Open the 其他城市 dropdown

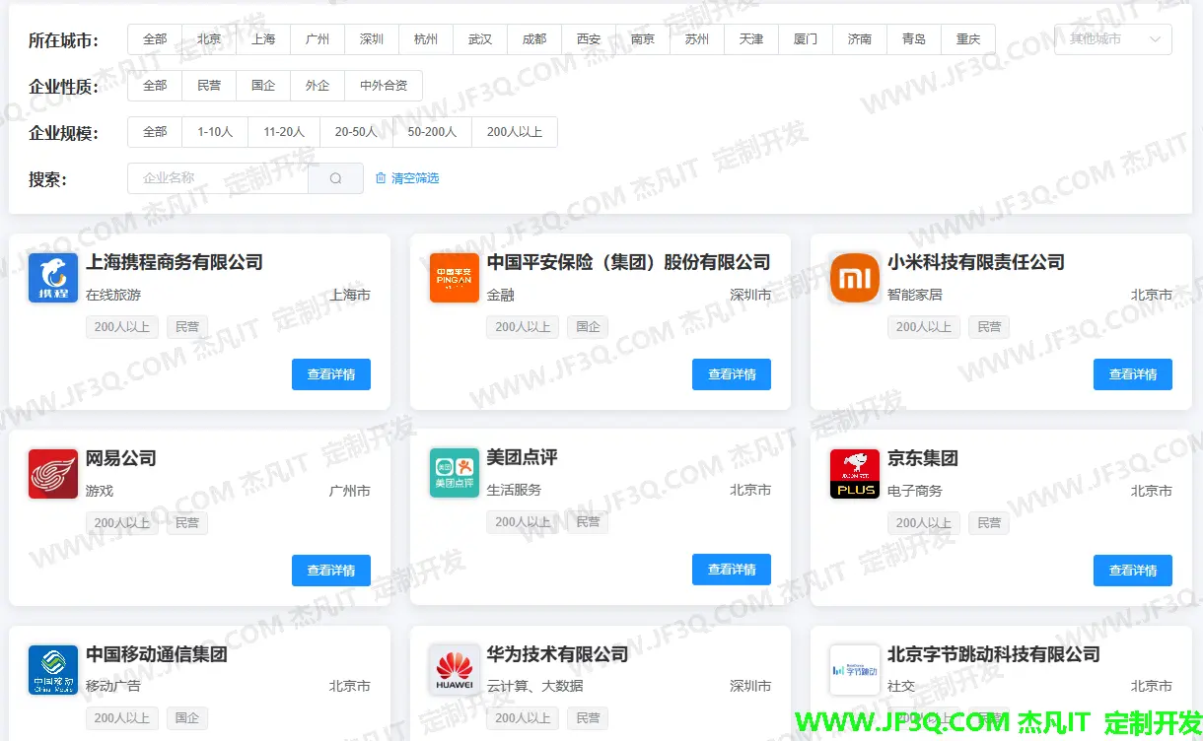[x=1113, y=39]
